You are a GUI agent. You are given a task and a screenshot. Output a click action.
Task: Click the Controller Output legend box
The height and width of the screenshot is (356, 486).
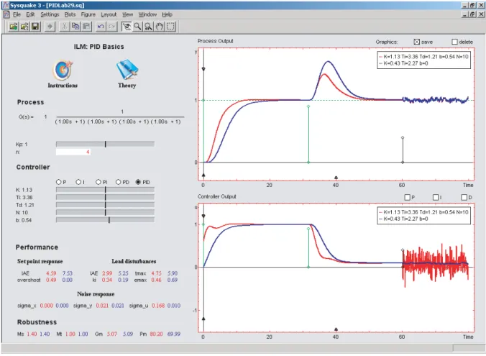pos(423,216)
